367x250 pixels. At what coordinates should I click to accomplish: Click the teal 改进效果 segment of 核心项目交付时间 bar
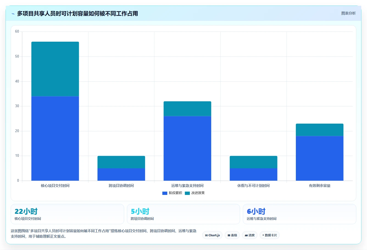coord(55,69)
